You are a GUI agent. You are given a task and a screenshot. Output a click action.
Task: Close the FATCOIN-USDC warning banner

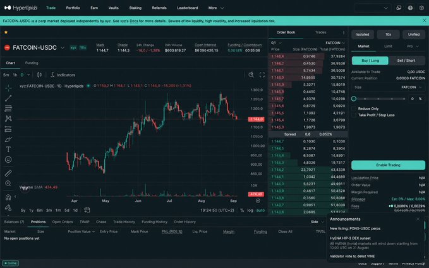coord(425,20)
